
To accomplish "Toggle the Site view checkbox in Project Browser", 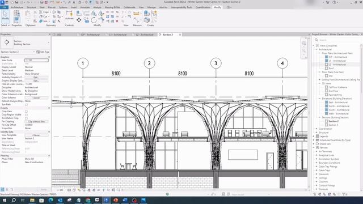I will point(327,76).
